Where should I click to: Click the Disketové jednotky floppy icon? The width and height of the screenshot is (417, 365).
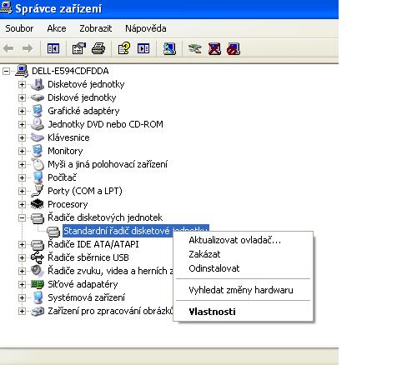(x=38, y=84)
